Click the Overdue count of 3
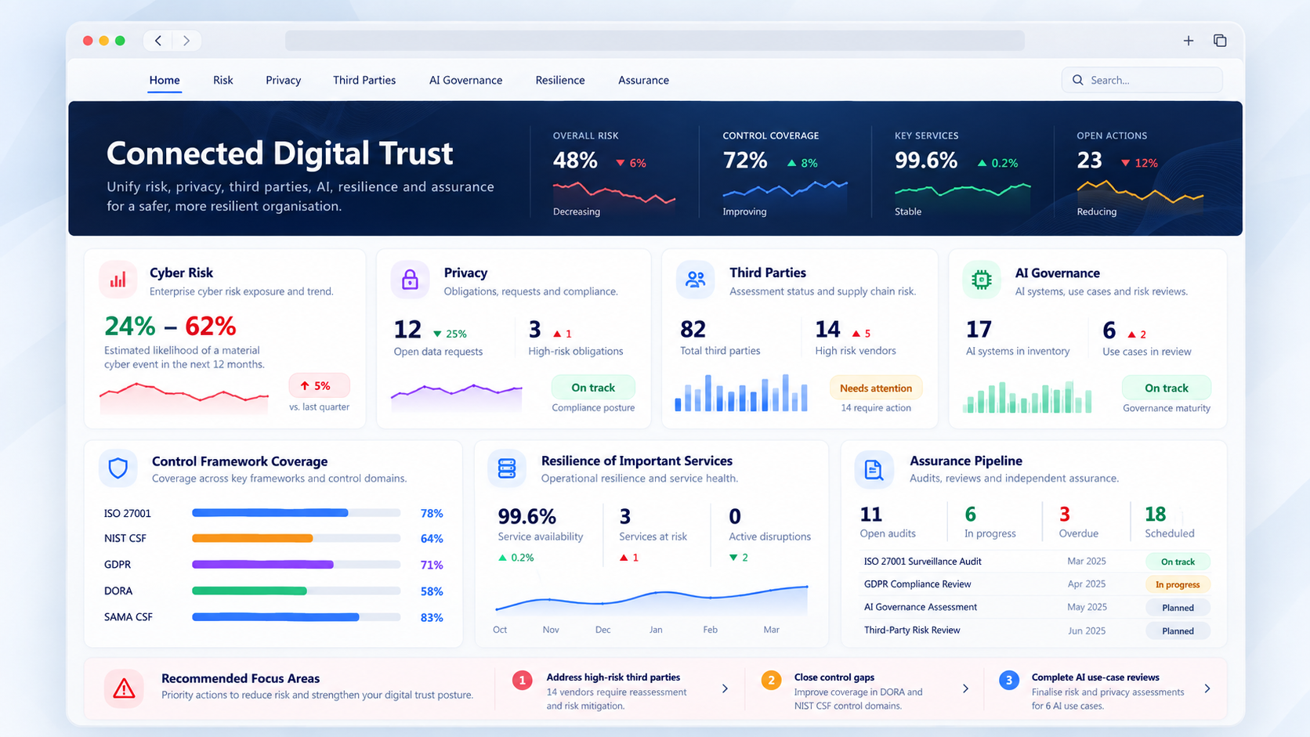The image size is (1310, 737). click(x=1065, y=515)
